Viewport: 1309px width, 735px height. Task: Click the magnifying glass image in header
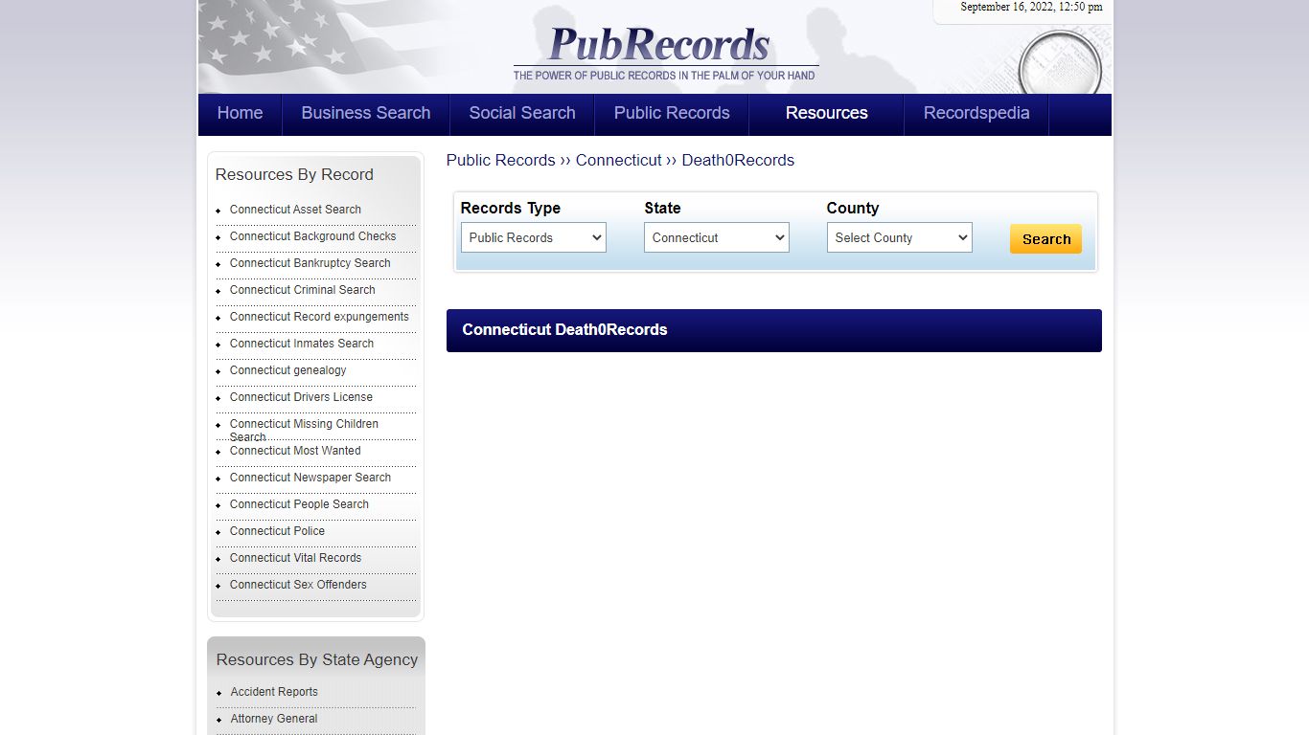pos(1059,63)
